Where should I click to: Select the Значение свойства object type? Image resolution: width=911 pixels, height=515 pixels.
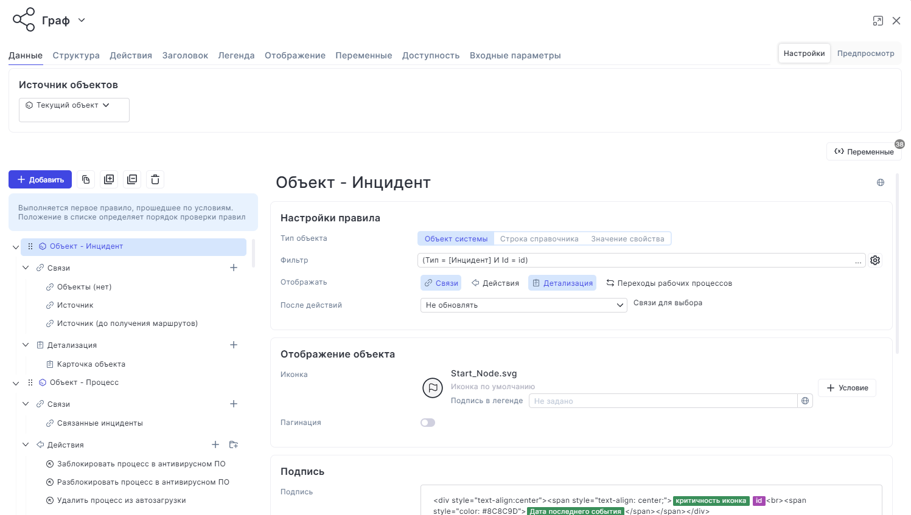coord(627,239)
